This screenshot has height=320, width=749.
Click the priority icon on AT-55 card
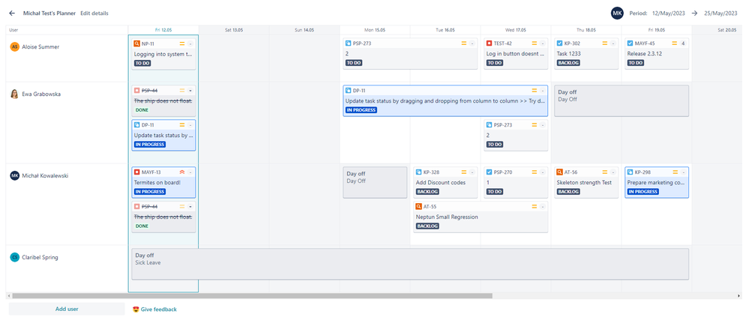534,207
